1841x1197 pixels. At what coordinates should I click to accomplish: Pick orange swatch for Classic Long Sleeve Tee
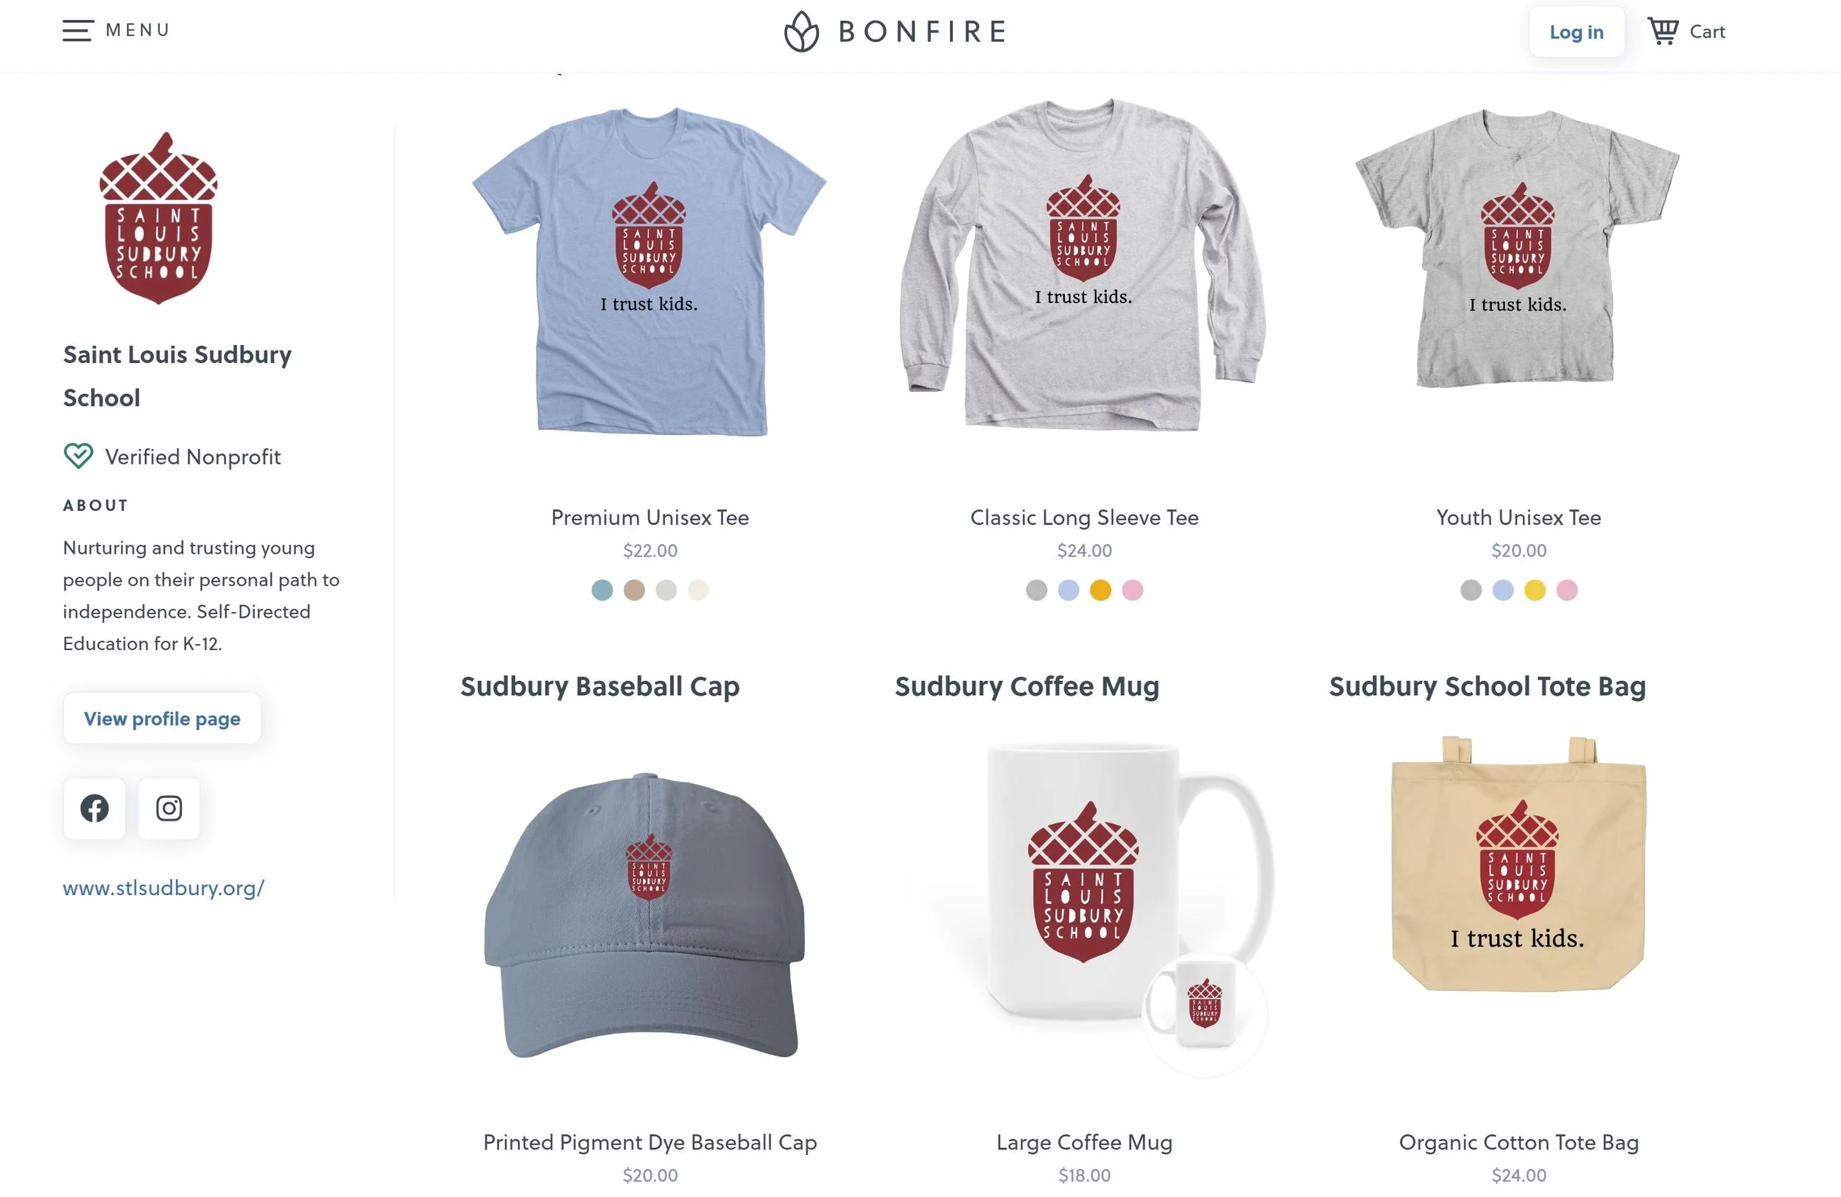coord(1100,590)
